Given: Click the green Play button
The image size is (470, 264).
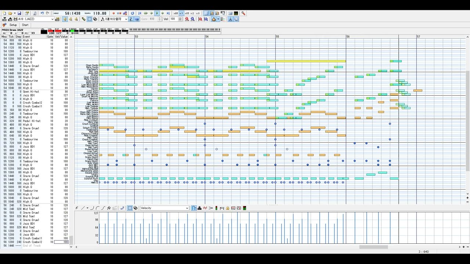Looking at the screenshot, I should pos(157,13).
